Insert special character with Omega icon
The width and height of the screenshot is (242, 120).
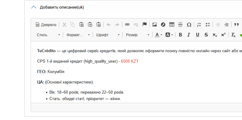click(189, 25)
